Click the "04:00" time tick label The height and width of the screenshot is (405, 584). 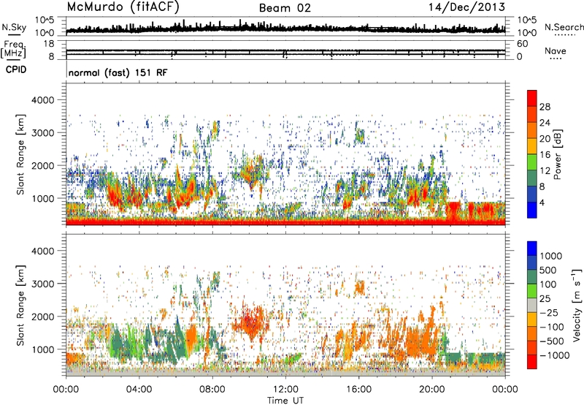139,390
